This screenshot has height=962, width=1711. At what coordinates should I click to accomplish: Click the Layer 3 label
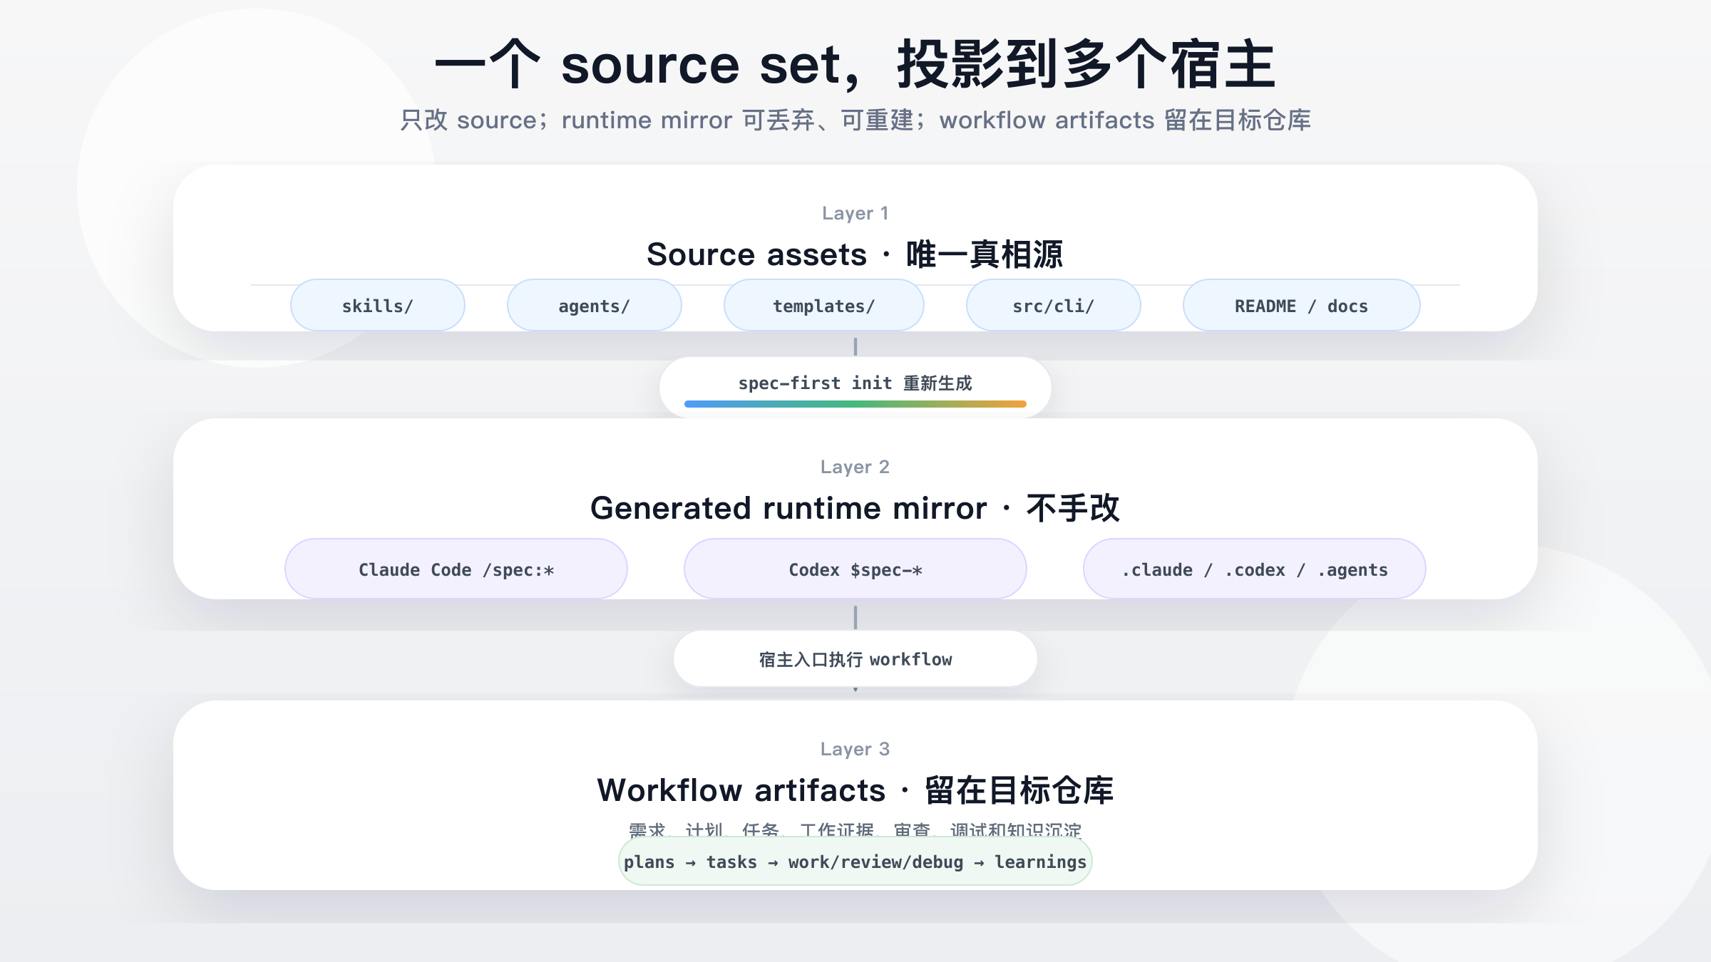click(x=855, y=749)
